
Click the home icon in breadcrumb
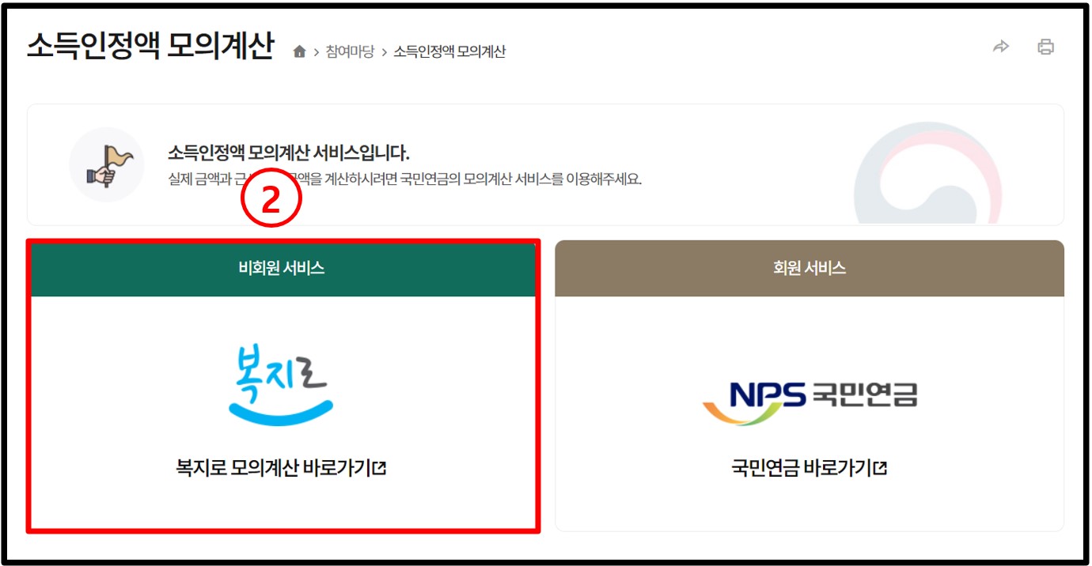299,51
